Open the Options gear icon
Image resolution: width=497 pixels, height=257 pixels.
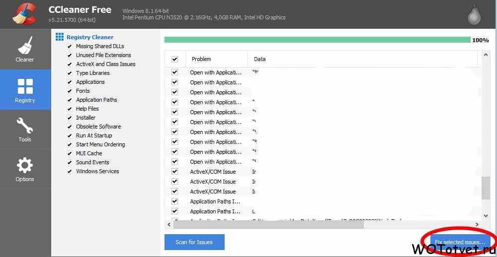click(x=25, y=166)
